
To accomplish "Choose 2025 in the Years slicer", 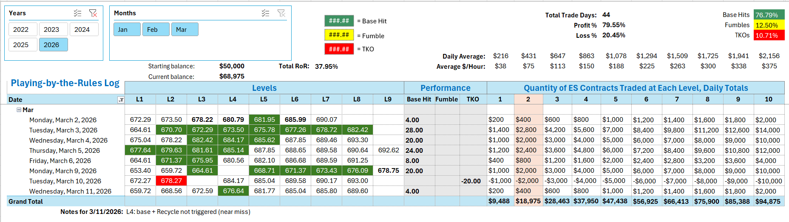I will tap(21, 45).
